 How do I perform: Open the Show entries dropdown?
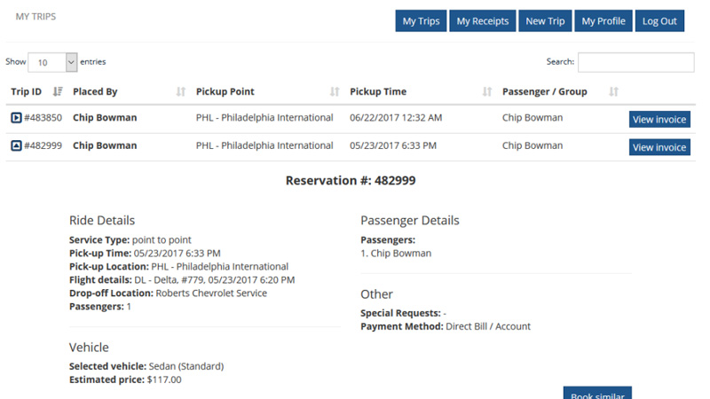53,63
